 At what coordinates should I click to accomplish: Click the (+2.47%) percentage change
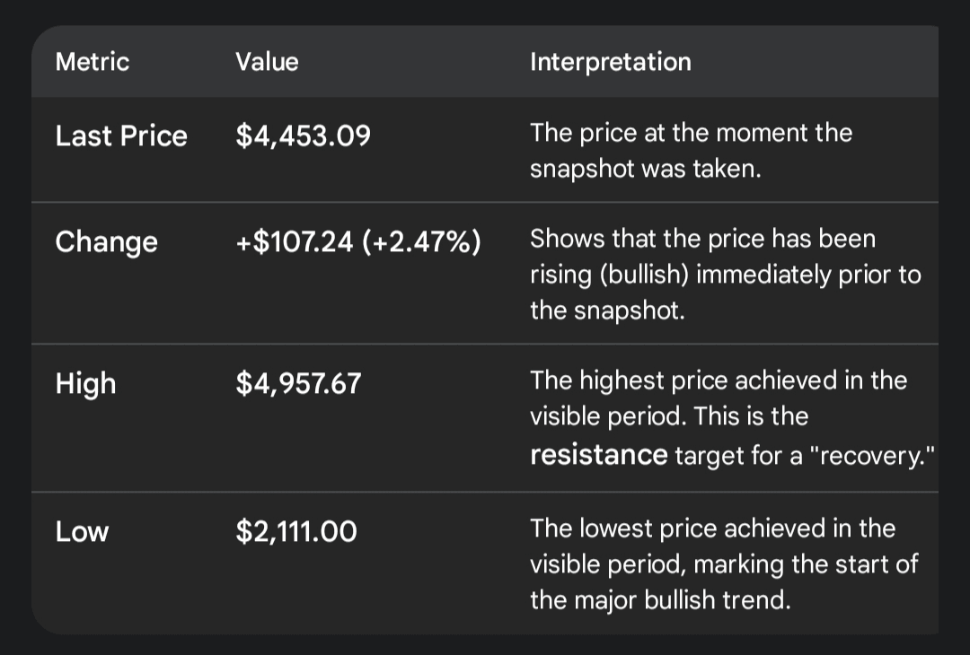422,242
